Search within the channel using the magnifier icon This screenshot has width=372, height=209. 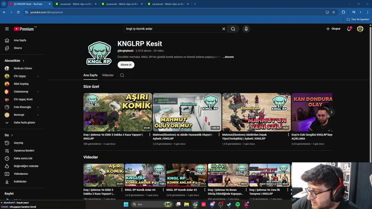122,75
